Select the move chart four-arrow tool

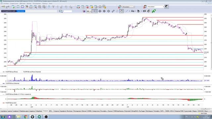[100, 11]
